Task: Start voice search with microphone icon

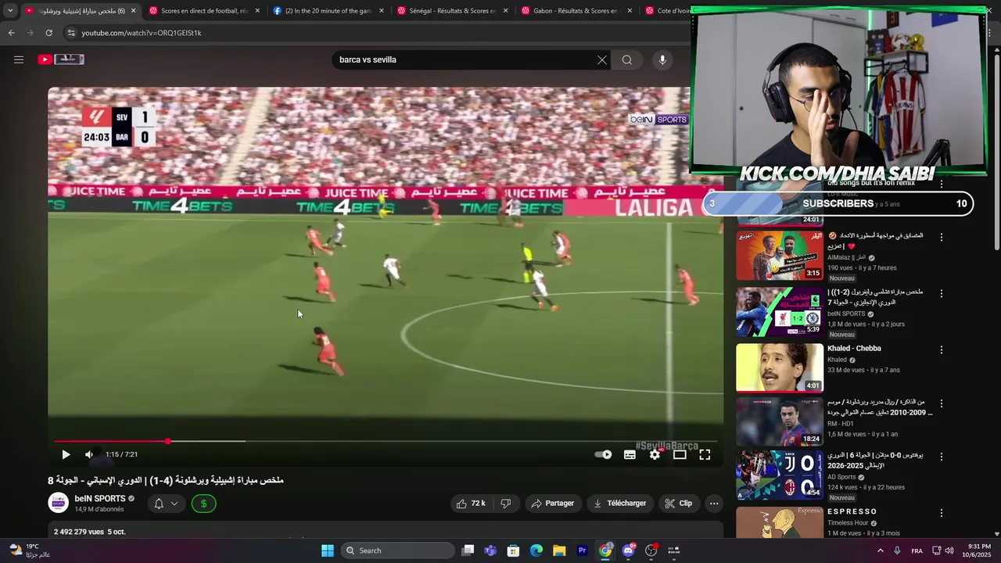Action: click(x=662, y=60)
